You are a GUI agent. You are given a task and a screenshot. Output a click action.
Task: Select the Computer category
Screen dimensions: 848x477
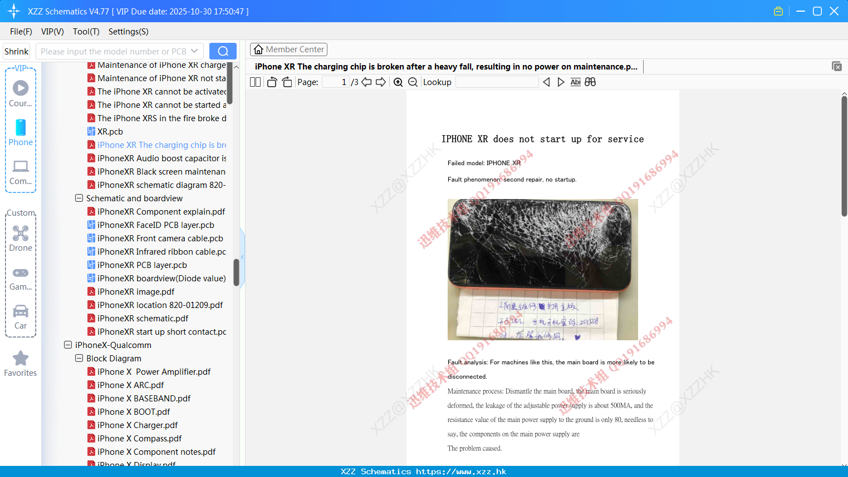[21, 172]
